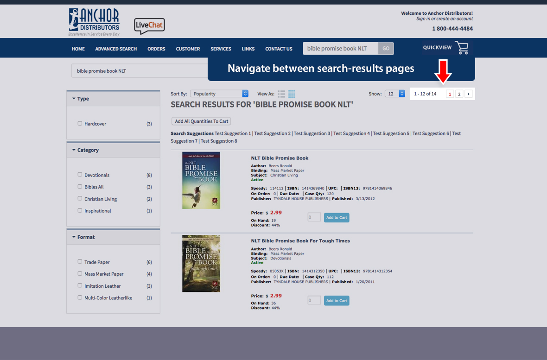Check the Multi-Color Leatherlike format
Viewport: 547px width, 360px height.
(x=80, y=297)
